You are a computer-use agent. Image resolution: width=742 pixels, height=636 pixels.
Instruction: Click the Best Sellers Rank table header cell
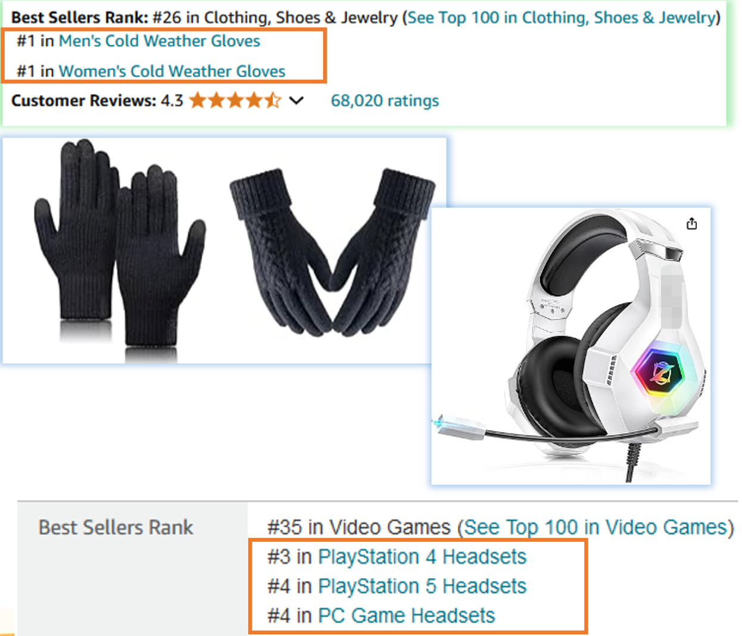pos(132,569)
